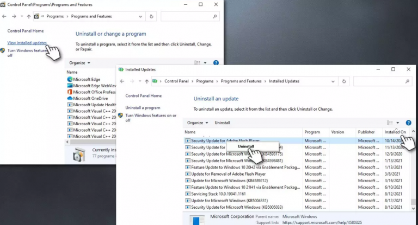The image size is (418, 225).
Task: Open Organize menu in Installed Updates window
Action: pyautogui.click(x=198, y=123)
